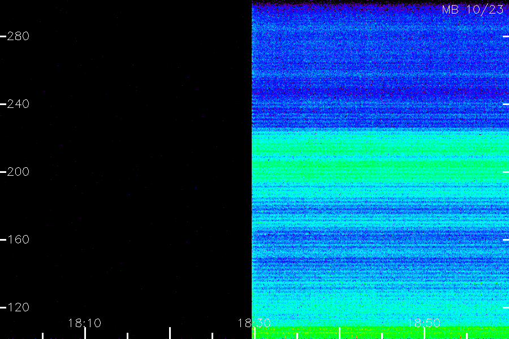The image size is (509, 339).
Task: Click the 200 frequency axis label
Action: 18,172
